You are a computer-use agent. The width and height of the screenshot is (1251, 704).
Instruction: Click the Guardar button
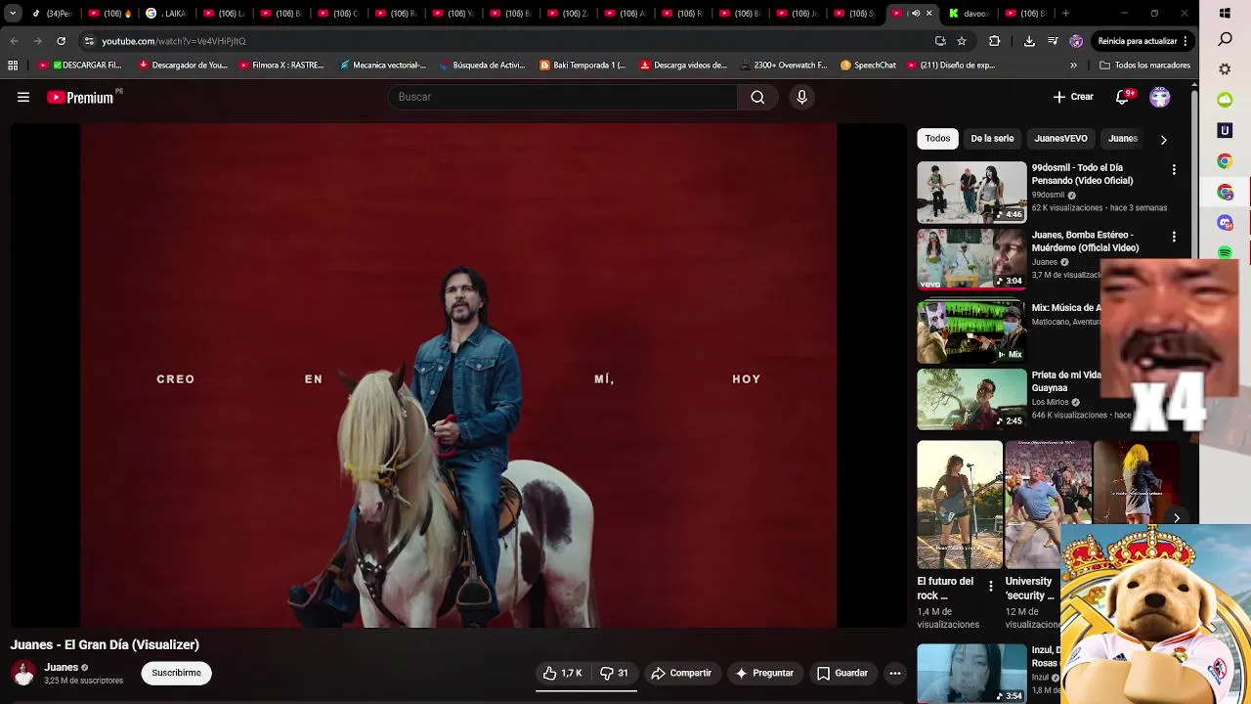[842, 673]
